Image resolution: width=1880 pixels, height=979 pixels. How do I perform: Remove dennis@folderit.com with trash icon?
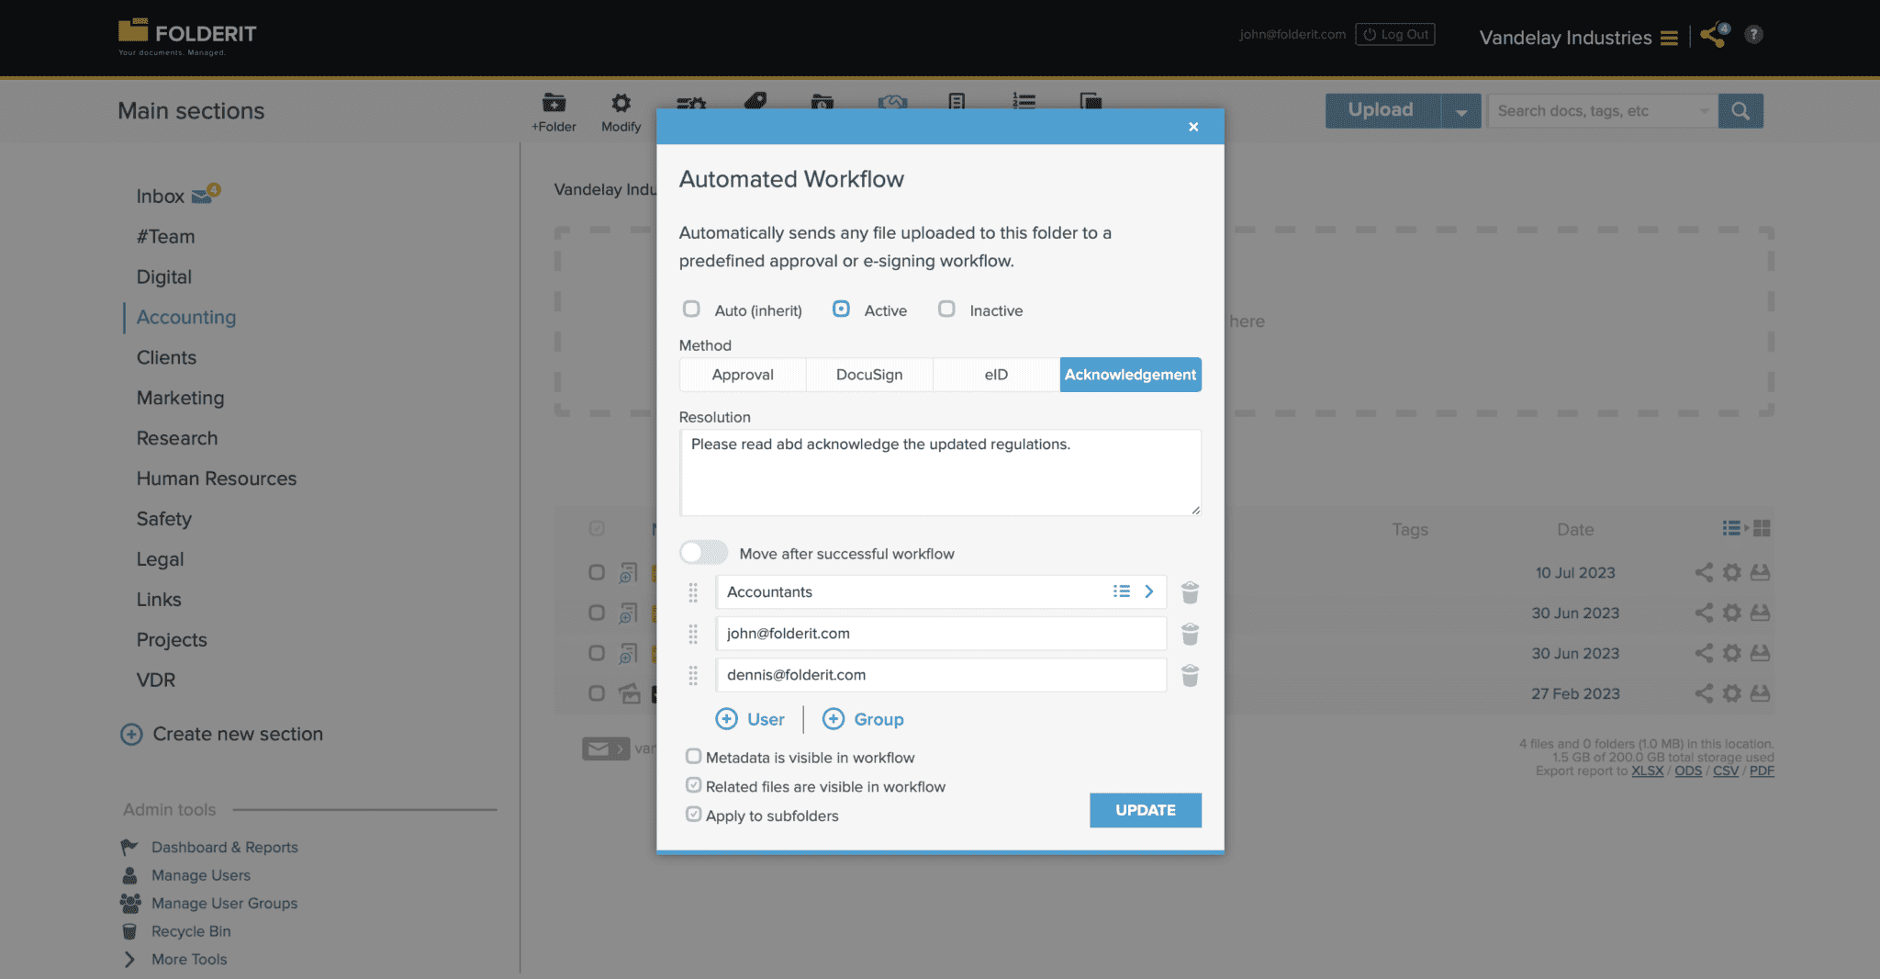pyautogui.click(x=1190, y=676)
